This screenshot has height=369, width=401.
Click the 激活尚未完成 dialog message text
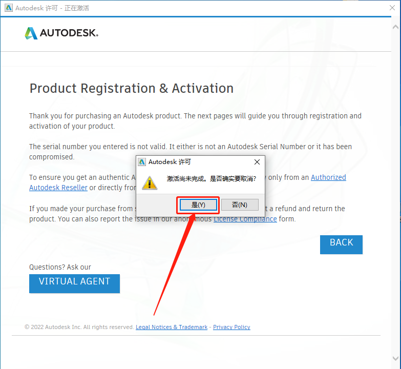click(212, 178)
